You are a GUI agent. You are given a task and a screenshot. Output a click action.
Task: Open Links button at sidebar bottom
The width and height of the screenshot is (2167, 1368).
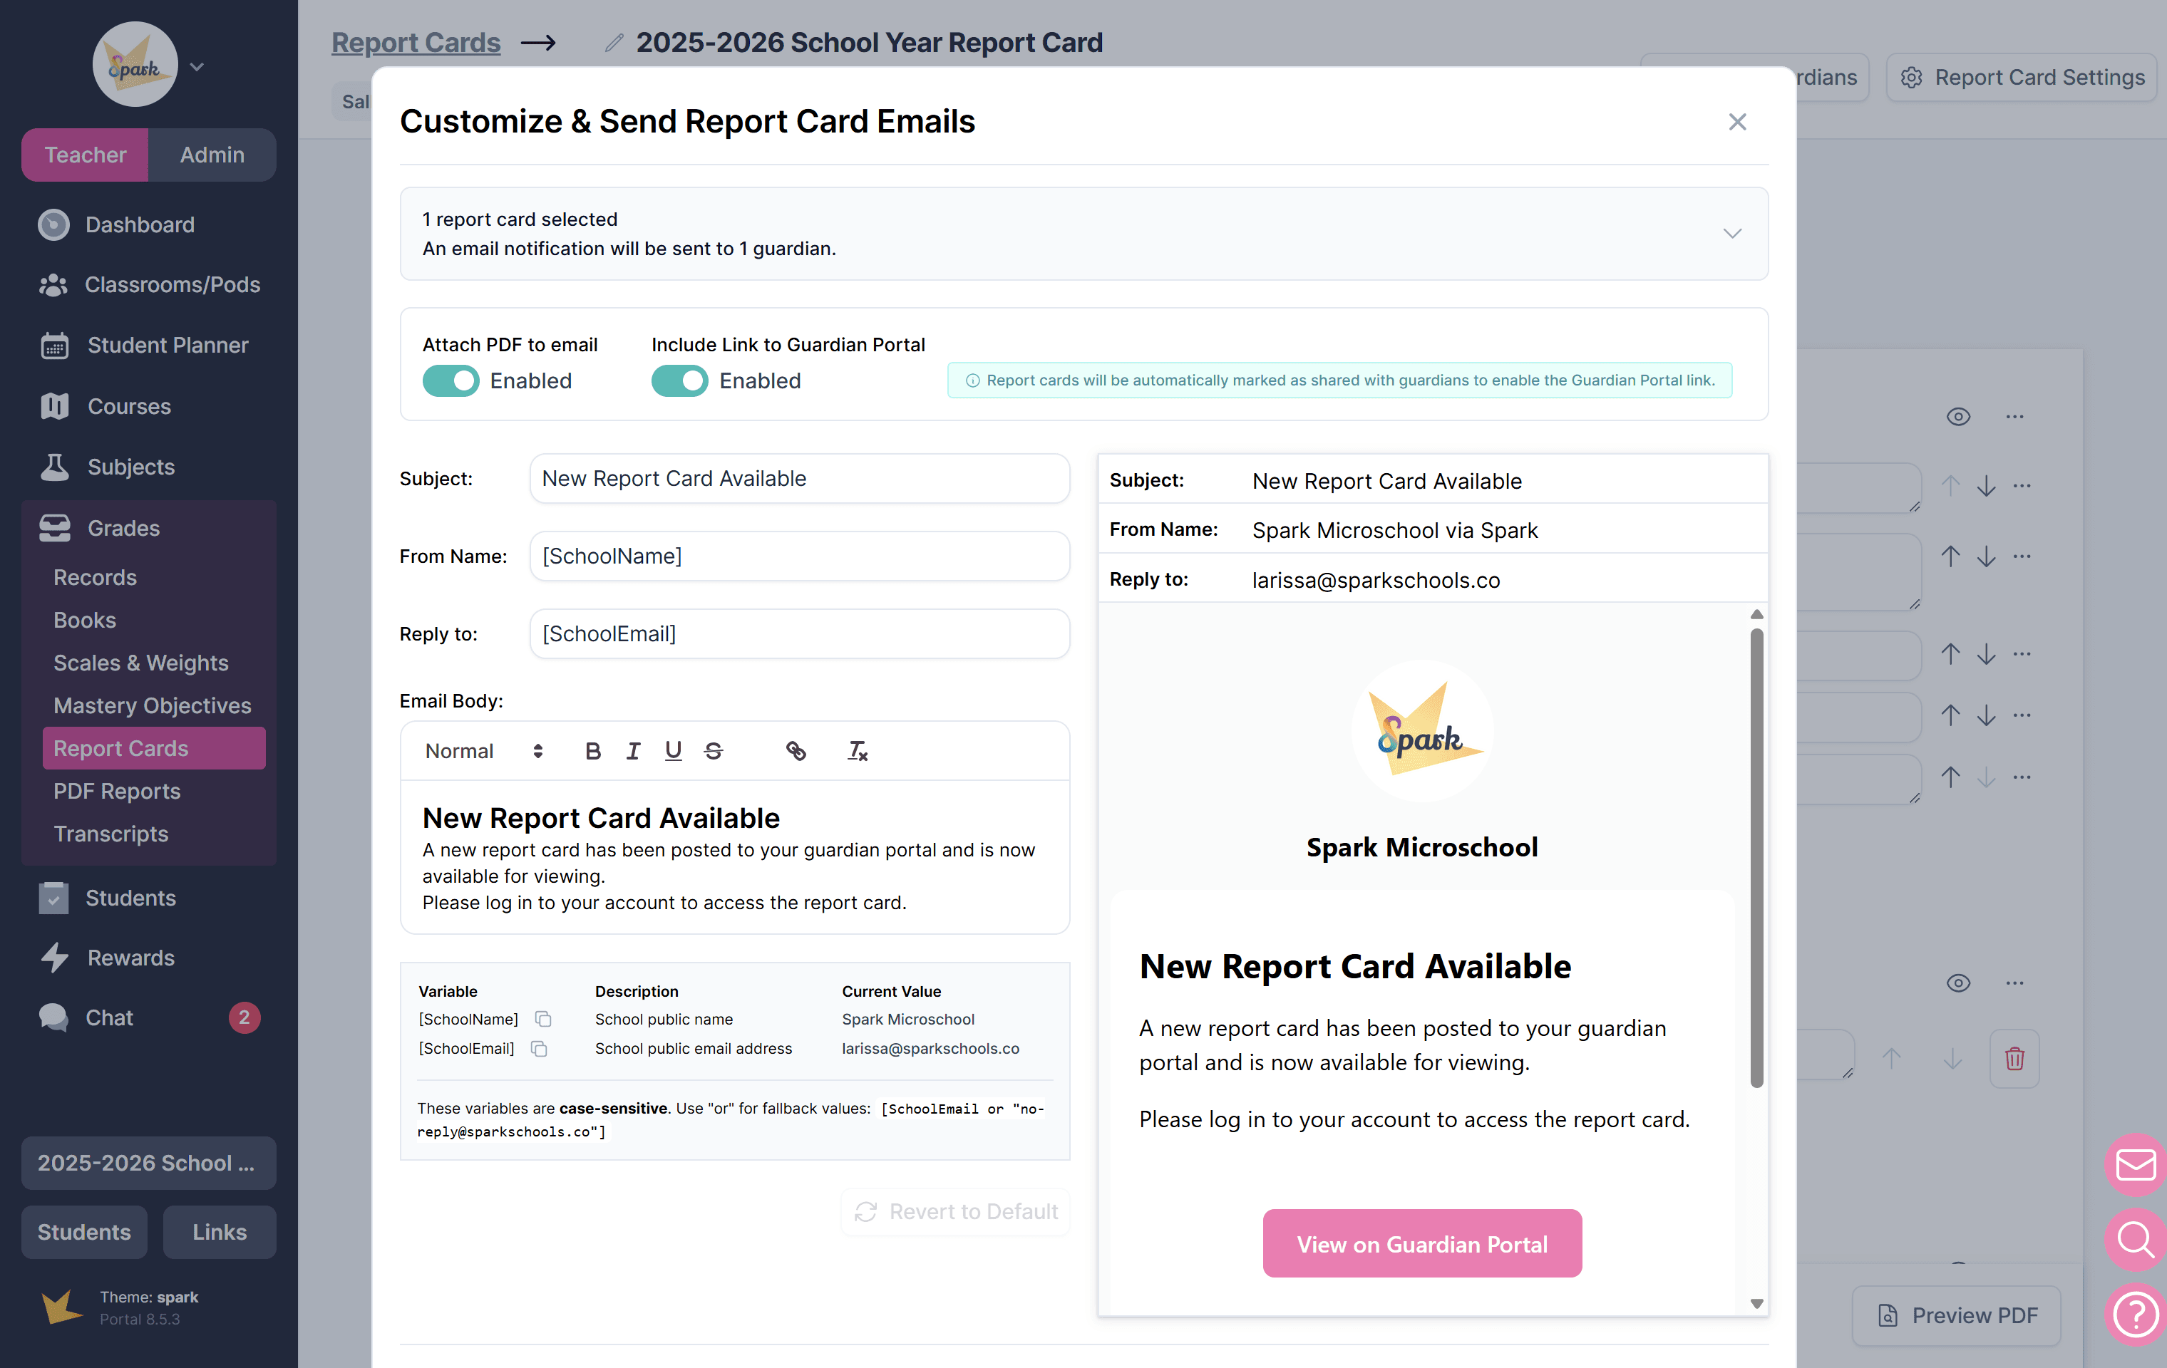(x=220, y=1232)
